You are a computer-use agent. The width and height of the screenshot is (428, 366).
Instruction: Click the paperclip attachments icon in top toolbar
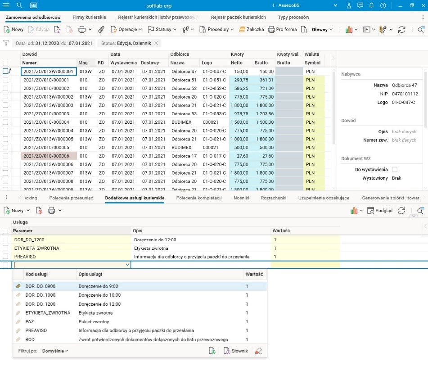pyautogui.click(x=101, y=29)
